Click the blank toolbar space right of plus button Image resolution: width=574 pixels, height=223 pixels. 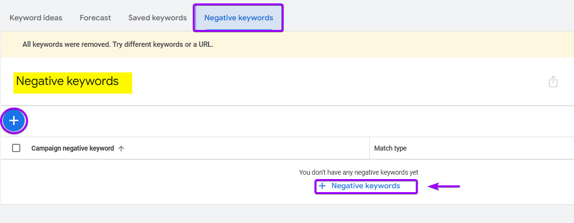(x=290, y=121)
